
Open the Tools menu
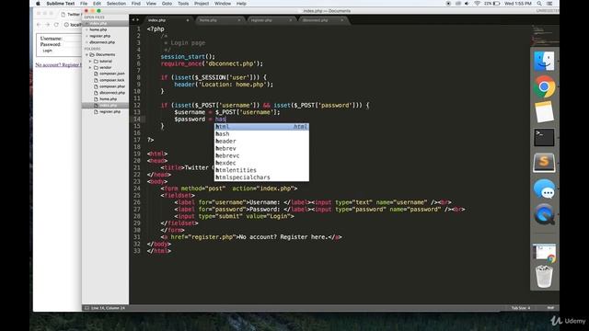(x=183, y=4)
